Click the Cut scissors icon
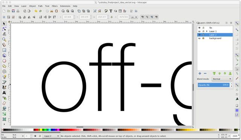The width and height of the screenshot is (241, 140). [x=52, y=11]
